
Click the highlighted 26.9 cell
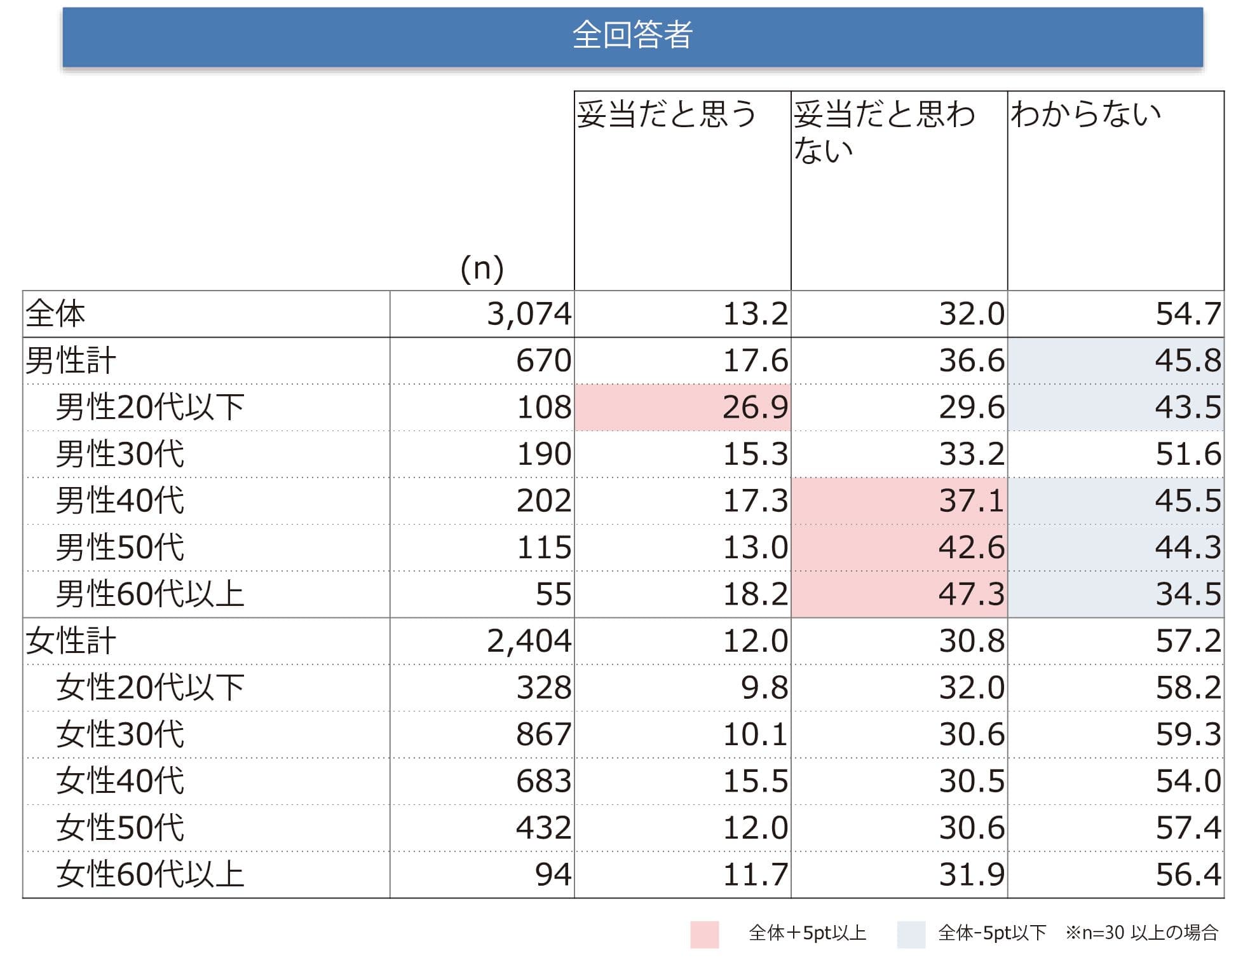click(683, 407)
